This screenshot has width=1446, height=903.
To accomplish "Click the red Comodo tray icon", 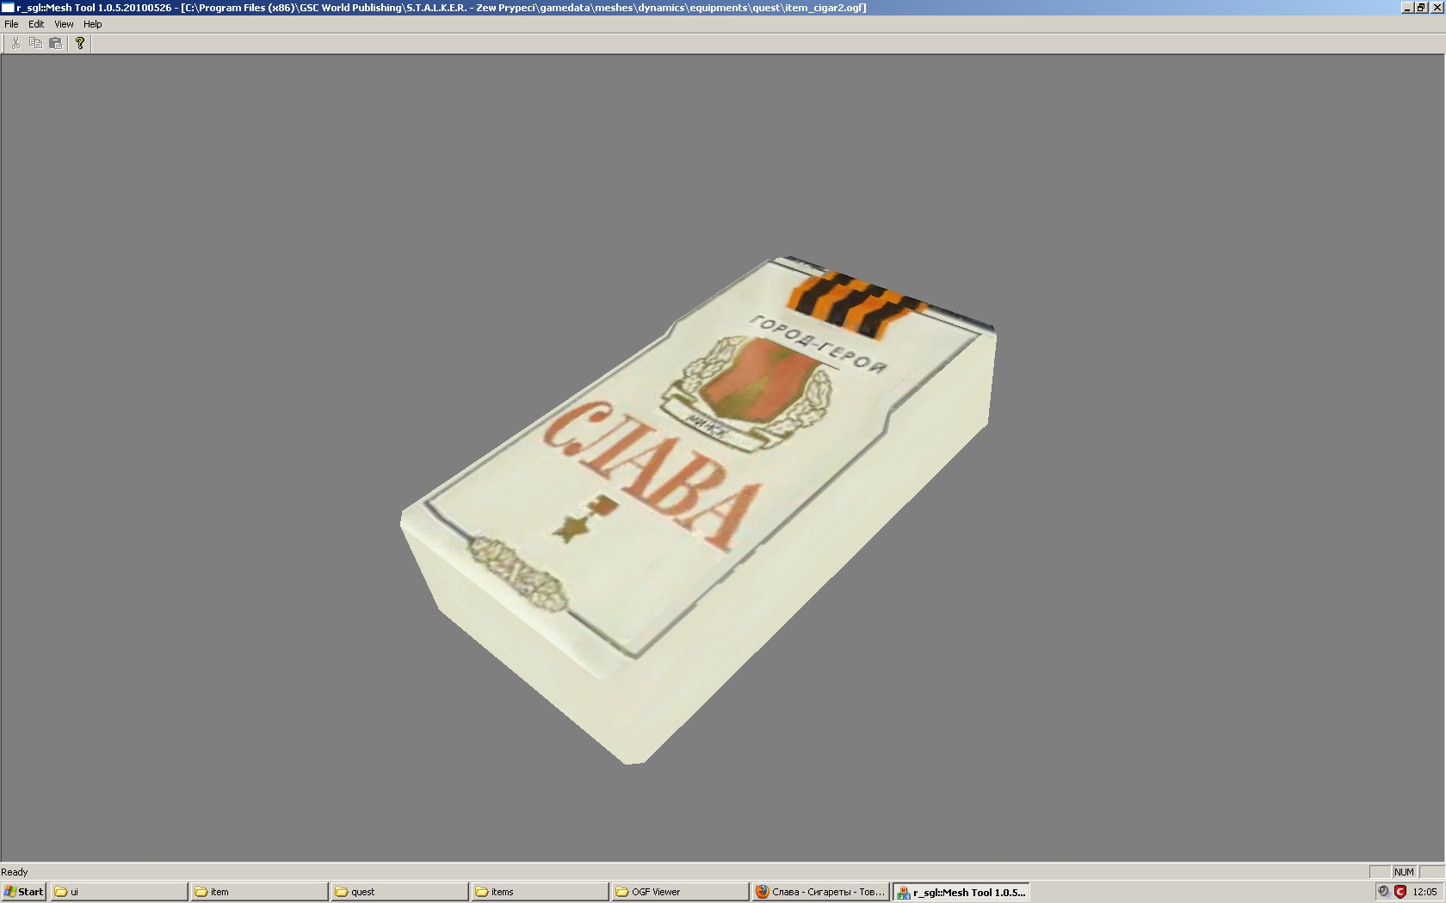I will [1400, 892].
